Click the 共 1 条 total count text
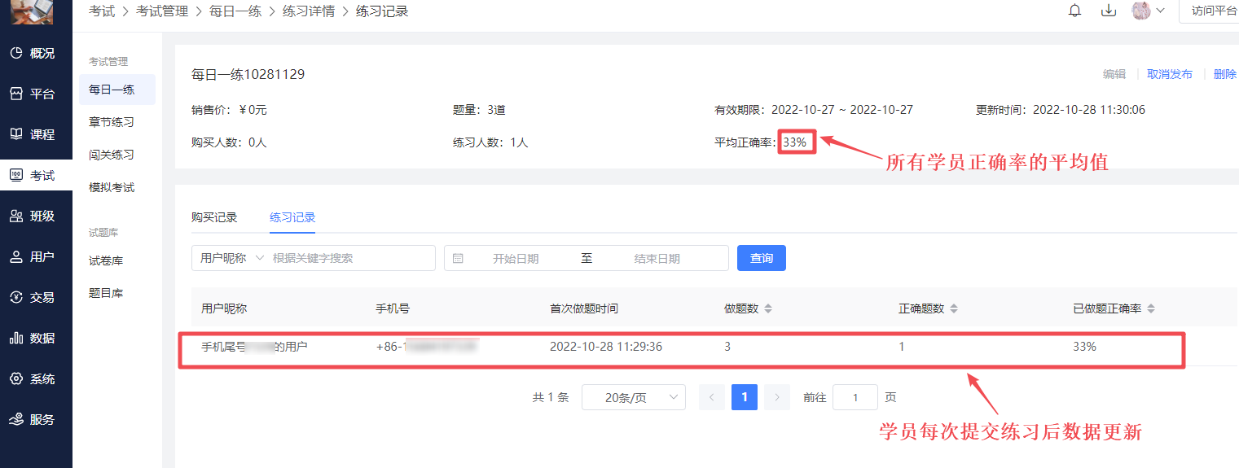This screenshot has width=1239, height=468. [551, 397]
